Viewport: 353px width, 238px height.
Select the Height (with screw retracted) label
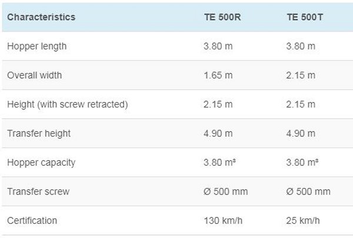67,105
